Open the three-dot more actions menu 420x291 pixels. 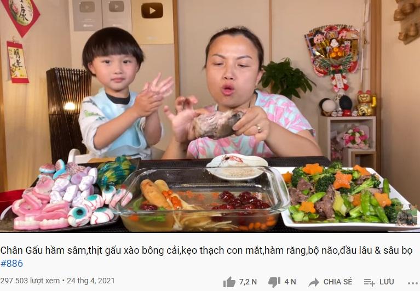pyautogui.click(x=412, y=283)
